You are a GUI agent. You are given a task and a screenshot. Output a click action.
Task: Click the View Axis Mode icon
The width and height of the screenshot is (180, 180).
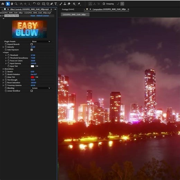(99, 4)
